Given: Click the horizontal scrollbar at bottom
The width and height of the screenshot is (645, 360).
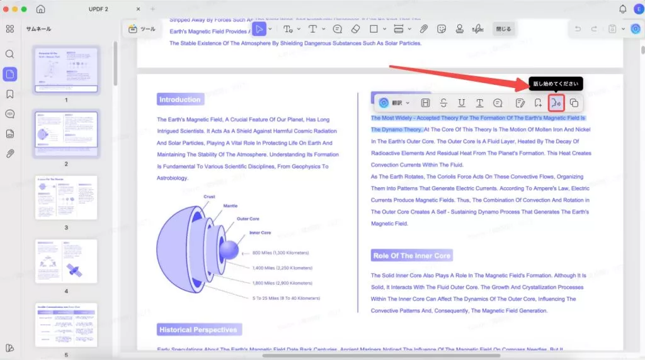Looking at the screenshot, I should [381, 356].
